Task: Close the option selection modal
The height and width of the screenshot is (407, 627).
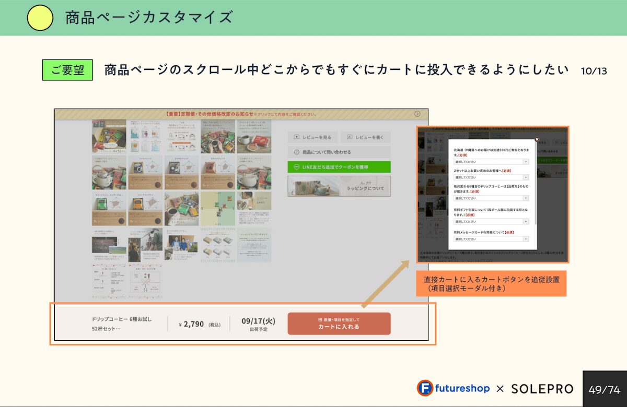Action: tap(537, 139)
